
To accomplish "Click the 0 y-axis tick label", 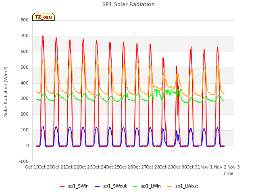I will click(27, 146).
